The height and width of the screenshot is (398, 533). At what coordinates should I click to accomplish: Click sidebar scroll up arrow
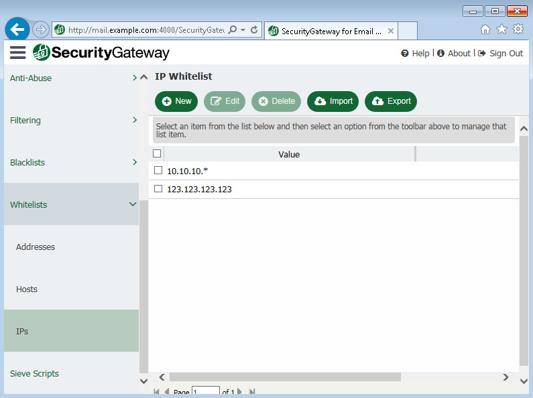coord(143,77)
